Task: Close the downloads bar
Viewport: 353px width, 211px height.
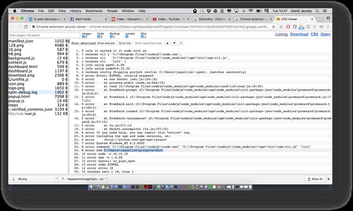Action: tap(329, 179)
